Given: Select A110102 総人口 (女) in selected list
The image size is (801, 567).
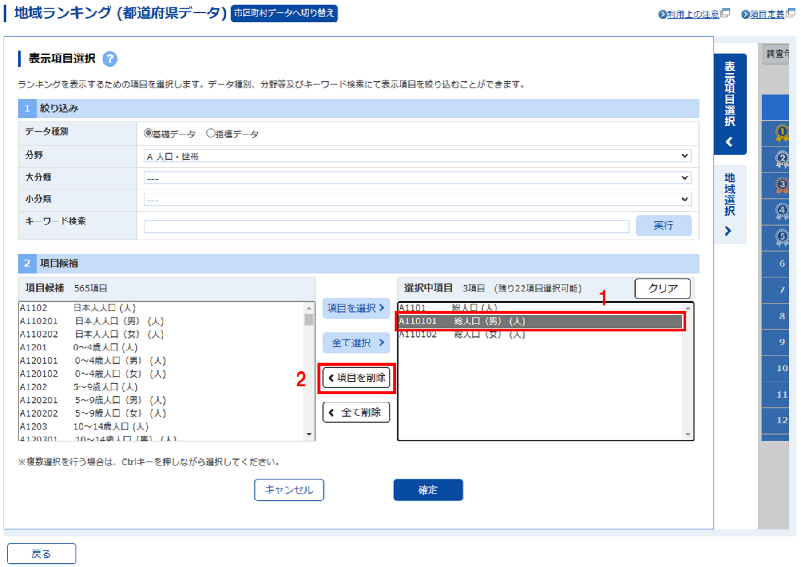Looking at the screenshot, I should click(x=540, y=335).
